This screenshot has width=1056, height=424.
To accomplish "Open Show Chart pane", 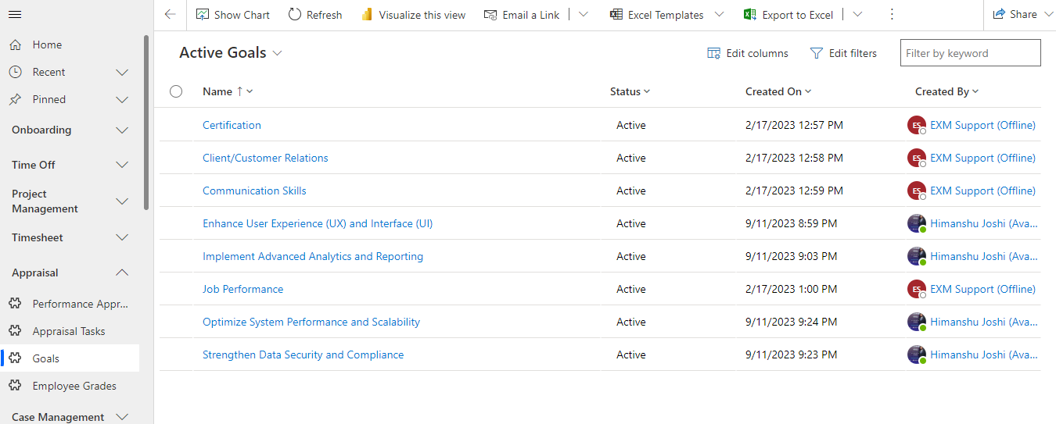I will point(233,15).
